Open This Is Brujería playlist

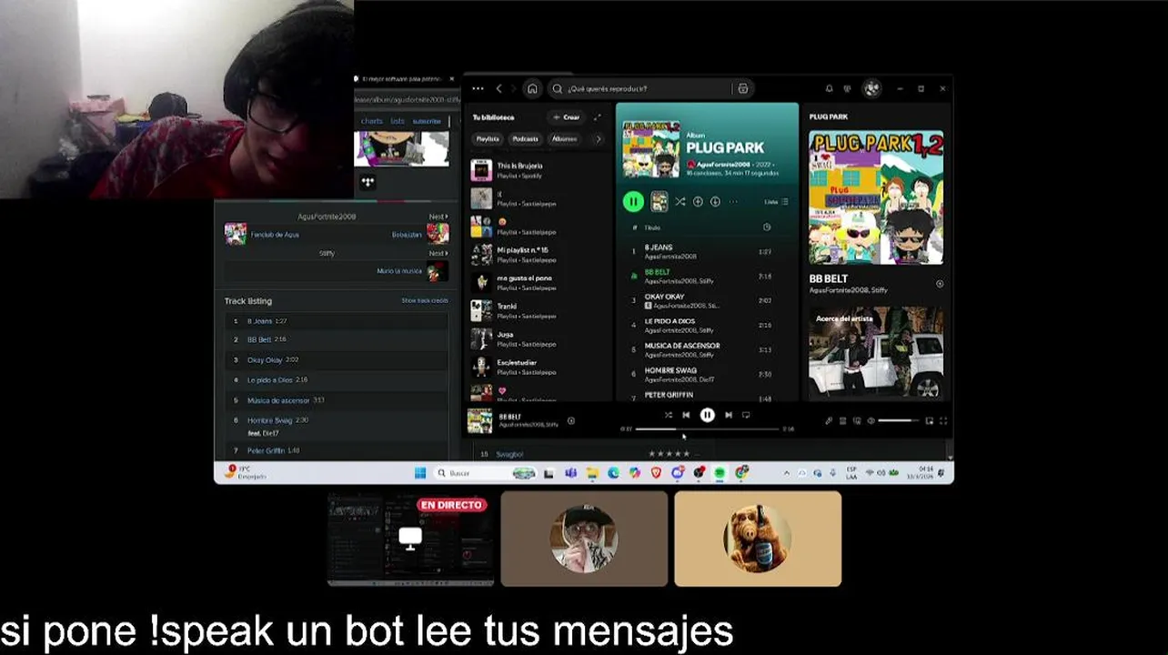pyautogui.click(x=537, y=170)
